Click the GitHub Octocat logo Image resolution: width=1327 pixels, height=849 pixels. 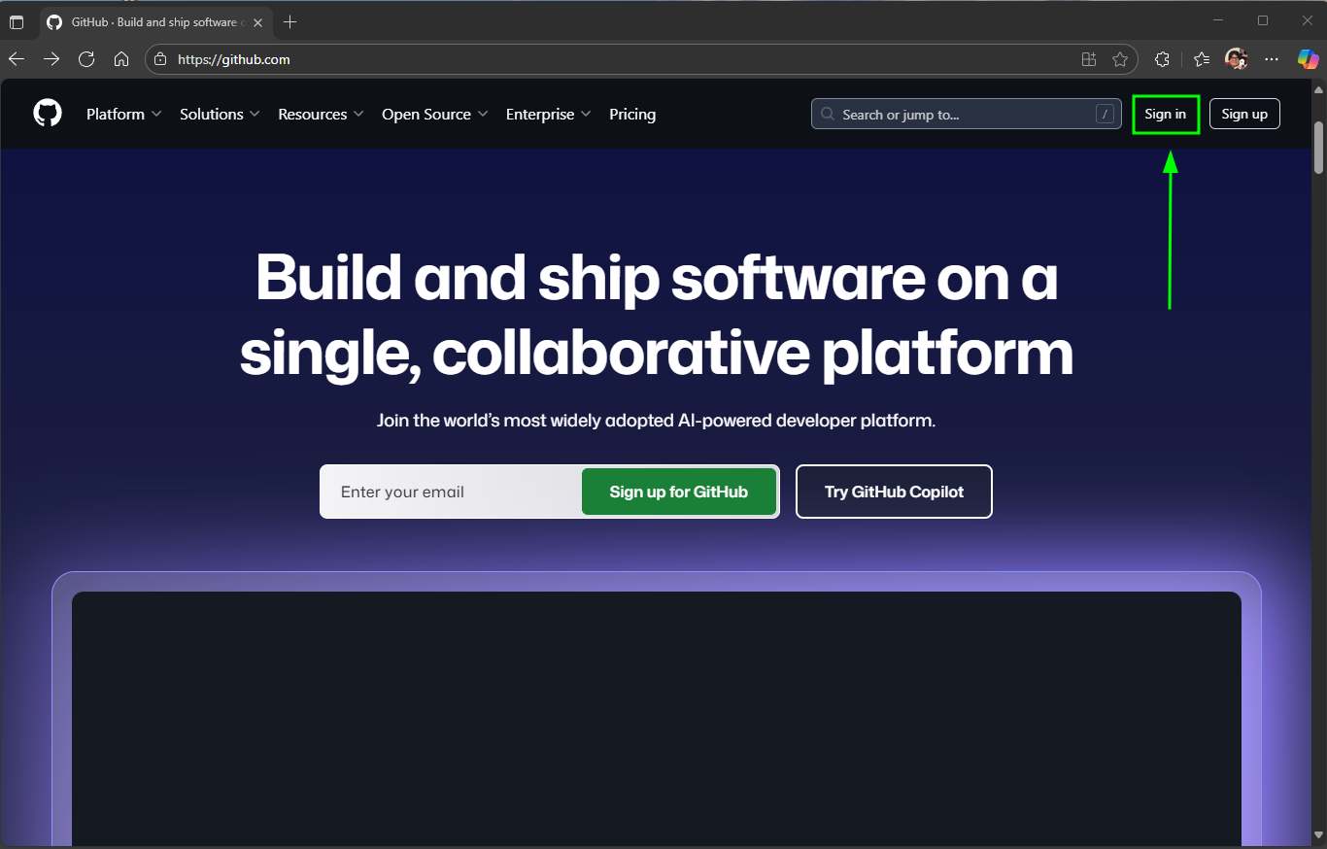(48, 114)
